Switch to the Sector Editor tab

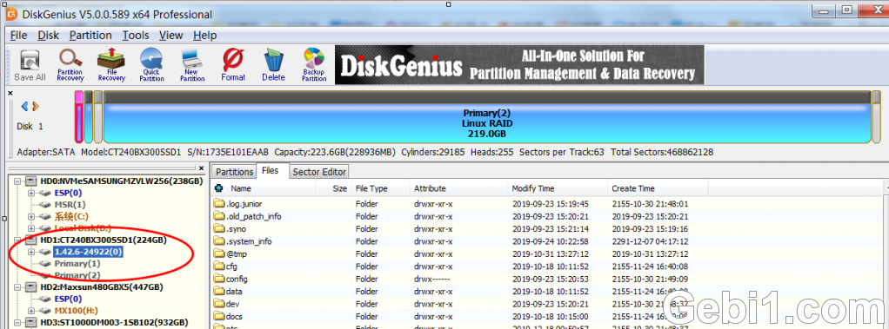point(318,172)
